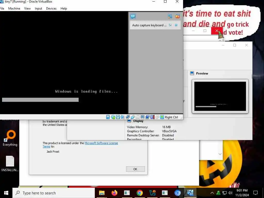
Task: Click the Display section header in VM details
Action: 138,121
